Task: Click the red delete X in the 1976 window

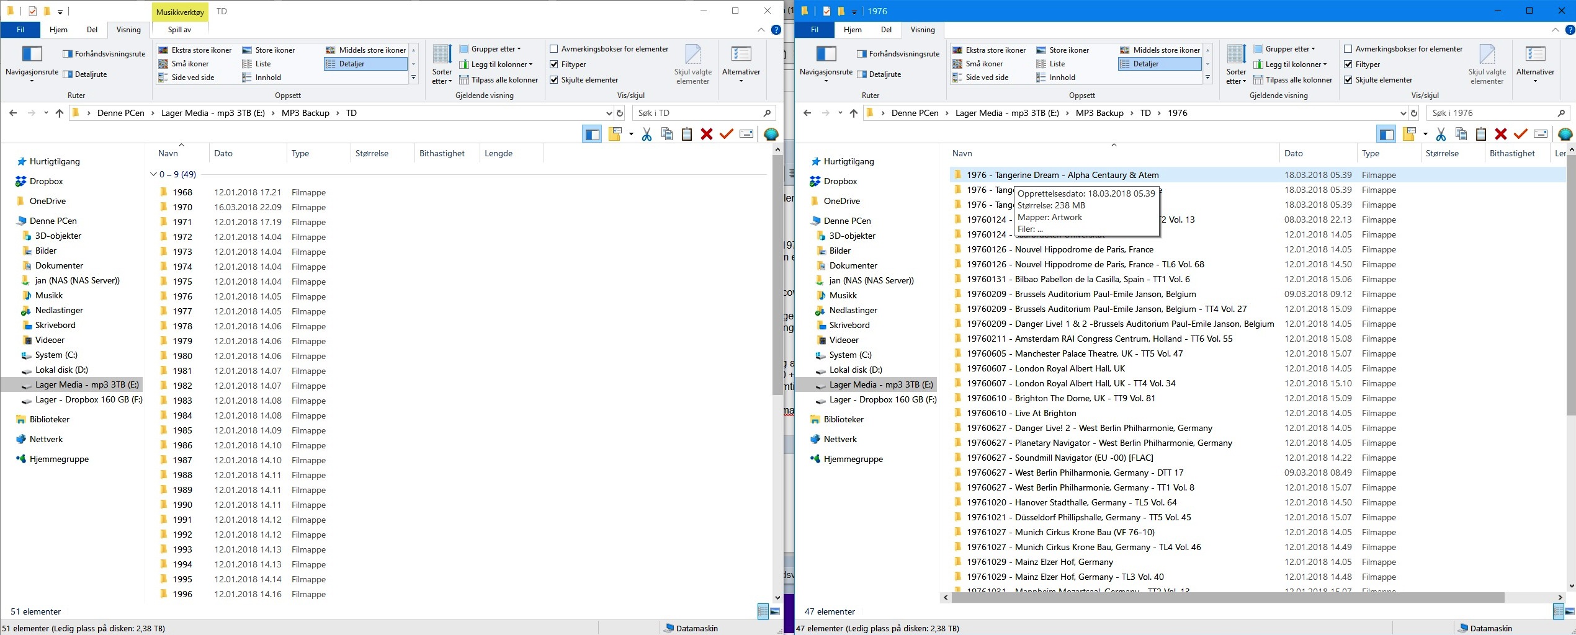Action: tap(1500, 134)
